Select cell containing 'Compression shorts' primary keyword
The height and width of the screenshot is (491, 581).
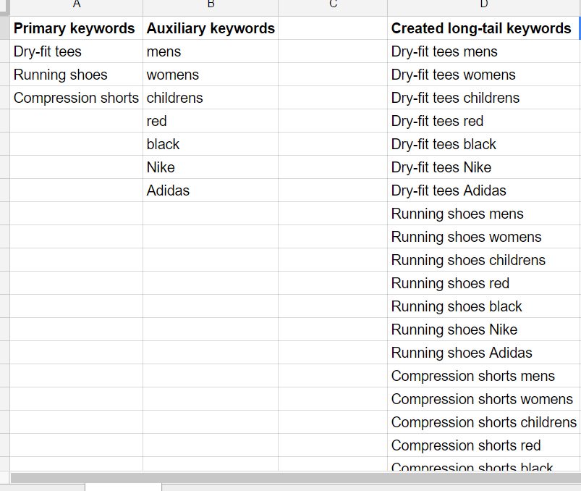[x=76, y=98]
